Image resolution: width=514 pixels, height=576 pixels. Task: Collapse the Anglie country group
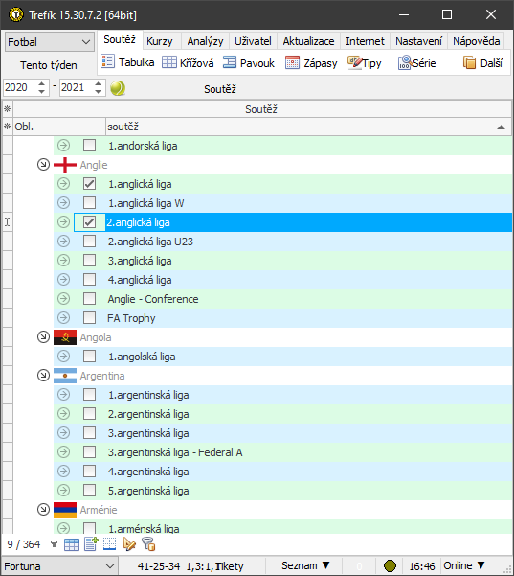tap(43, 165)
